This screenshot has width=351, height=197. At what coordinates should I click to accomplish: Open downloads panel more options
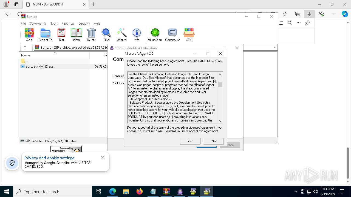(299, 23)
